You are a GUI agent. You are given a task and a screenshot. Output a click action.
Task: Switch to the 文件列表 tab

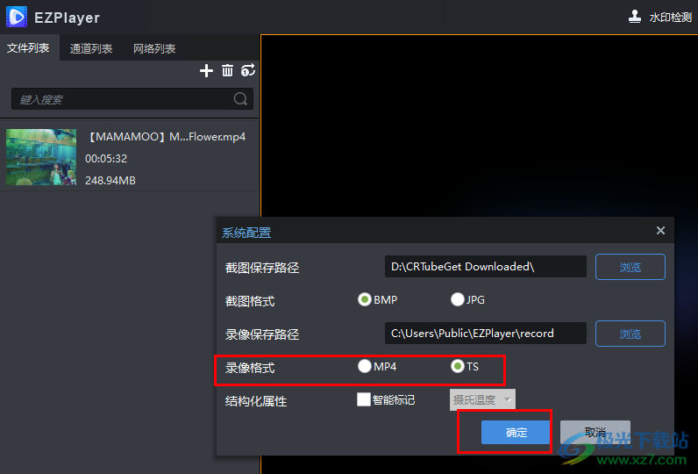coord(28,47)
